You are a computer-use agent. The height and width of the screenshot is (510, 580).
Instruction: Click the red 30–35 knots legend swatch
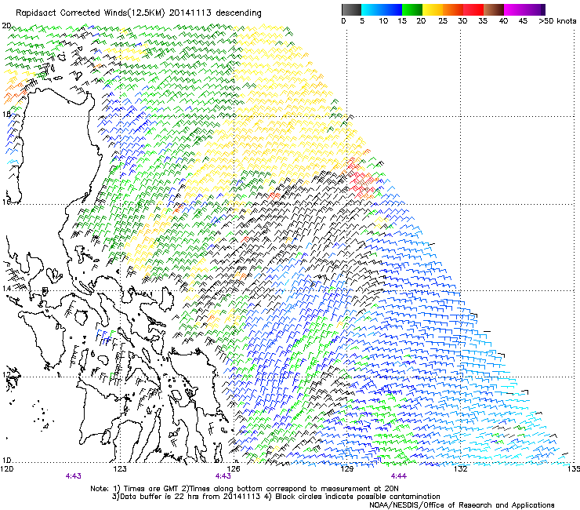coord(473,9)
